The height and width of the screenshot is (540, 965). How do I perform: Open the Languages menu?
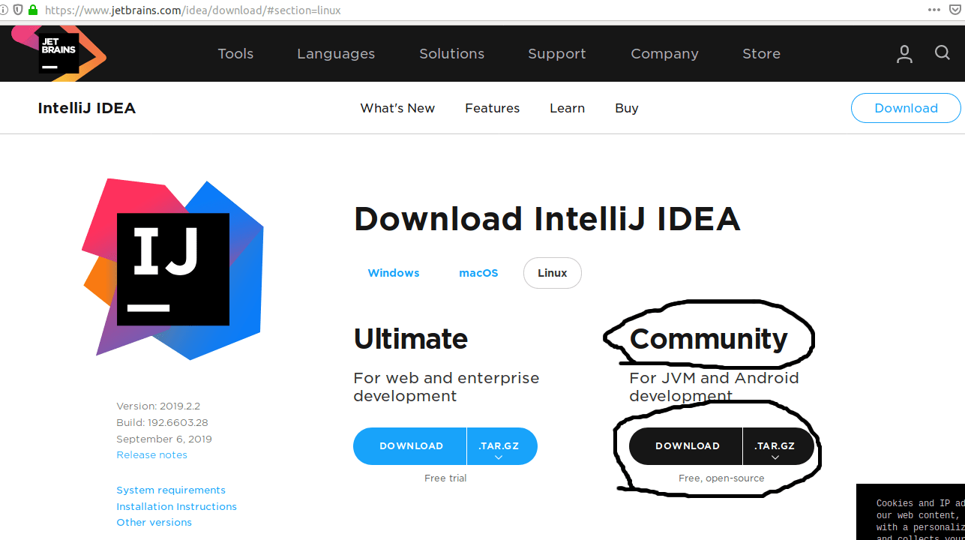(x=336, y=54)
